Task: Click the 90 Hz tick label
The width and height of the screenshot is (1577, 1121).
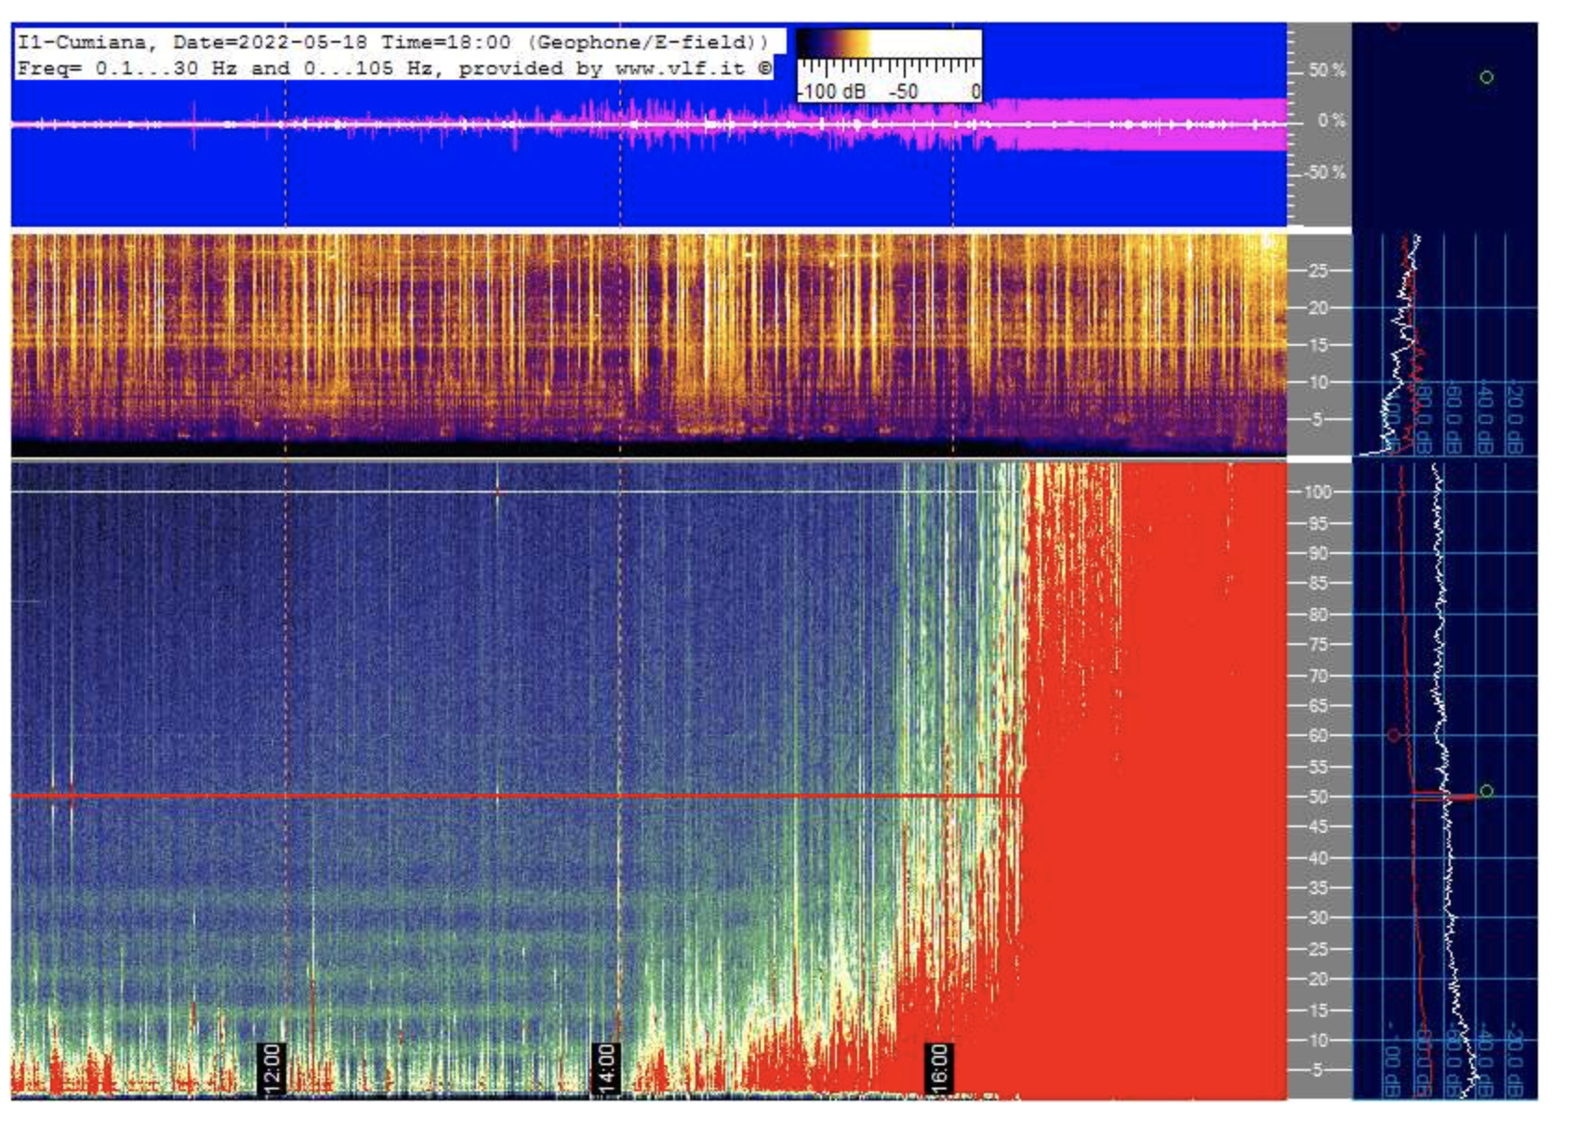Action: click(x=1318, y=553)
